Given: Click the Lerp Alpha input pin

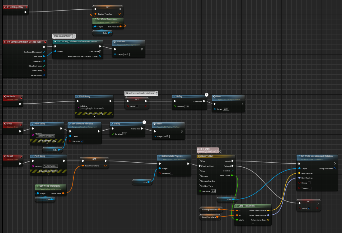Looking at the screenshot, I should coord(237,220).
